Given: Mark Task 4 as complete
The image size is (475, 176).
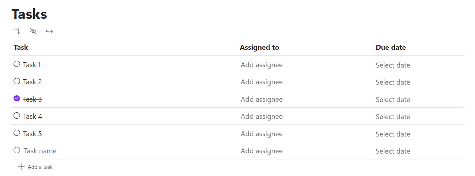Looking at the screenshot, I should pos(17,116).
